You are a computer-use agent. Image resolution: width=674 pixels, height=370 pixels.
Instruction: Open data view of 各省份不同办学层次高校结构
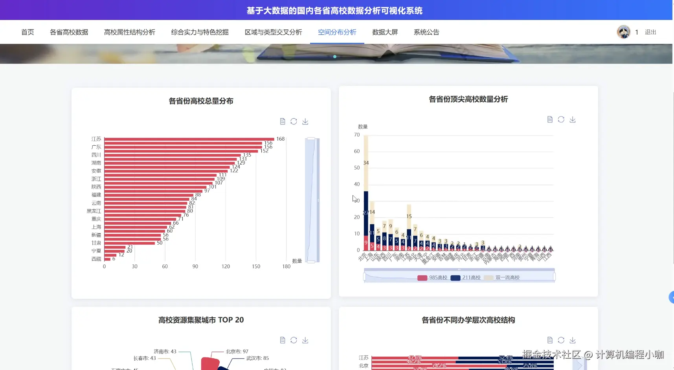(550, 340)
